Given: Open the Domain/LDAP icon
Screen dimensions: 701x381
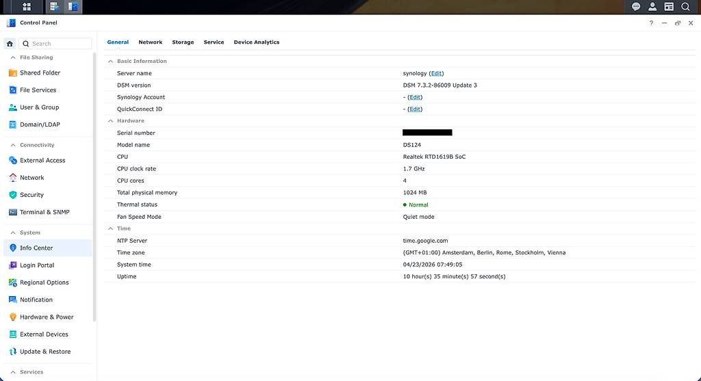Looking at the screenshot, I should click(x=13, y=124).
